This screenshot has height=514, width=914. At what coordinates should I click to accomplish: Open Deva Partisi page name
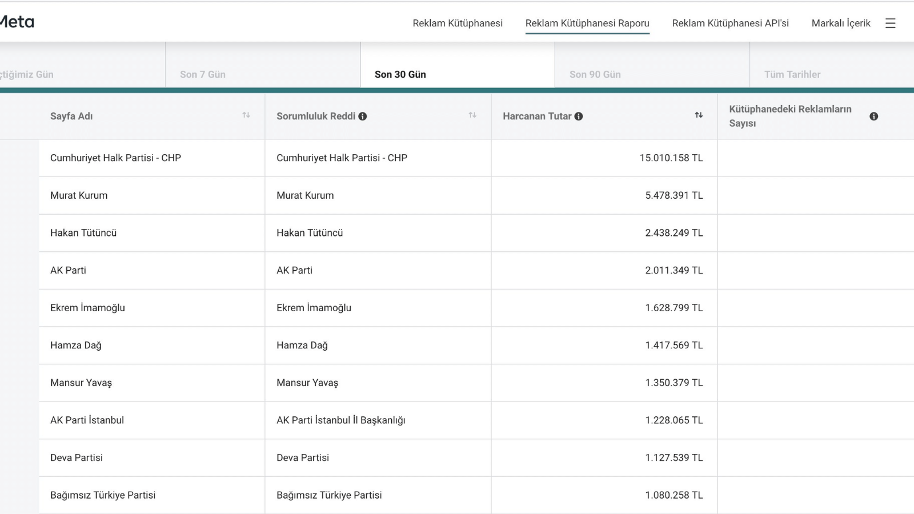pyautogui.click(x=77, y=458)
